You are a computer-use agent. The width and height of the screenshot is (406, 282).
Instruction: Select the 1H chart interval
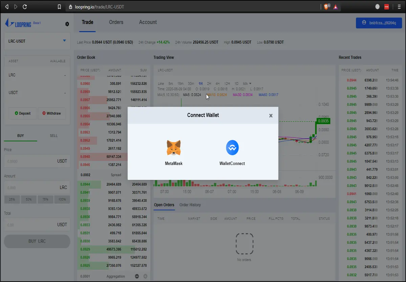point(201,84)
